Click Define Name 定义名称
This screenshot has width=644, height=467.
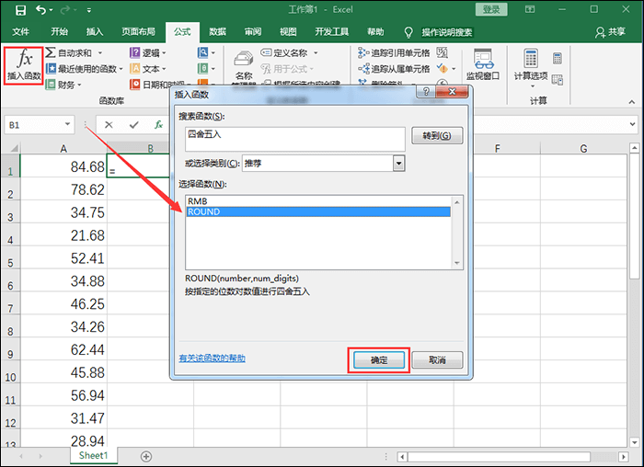284,53
